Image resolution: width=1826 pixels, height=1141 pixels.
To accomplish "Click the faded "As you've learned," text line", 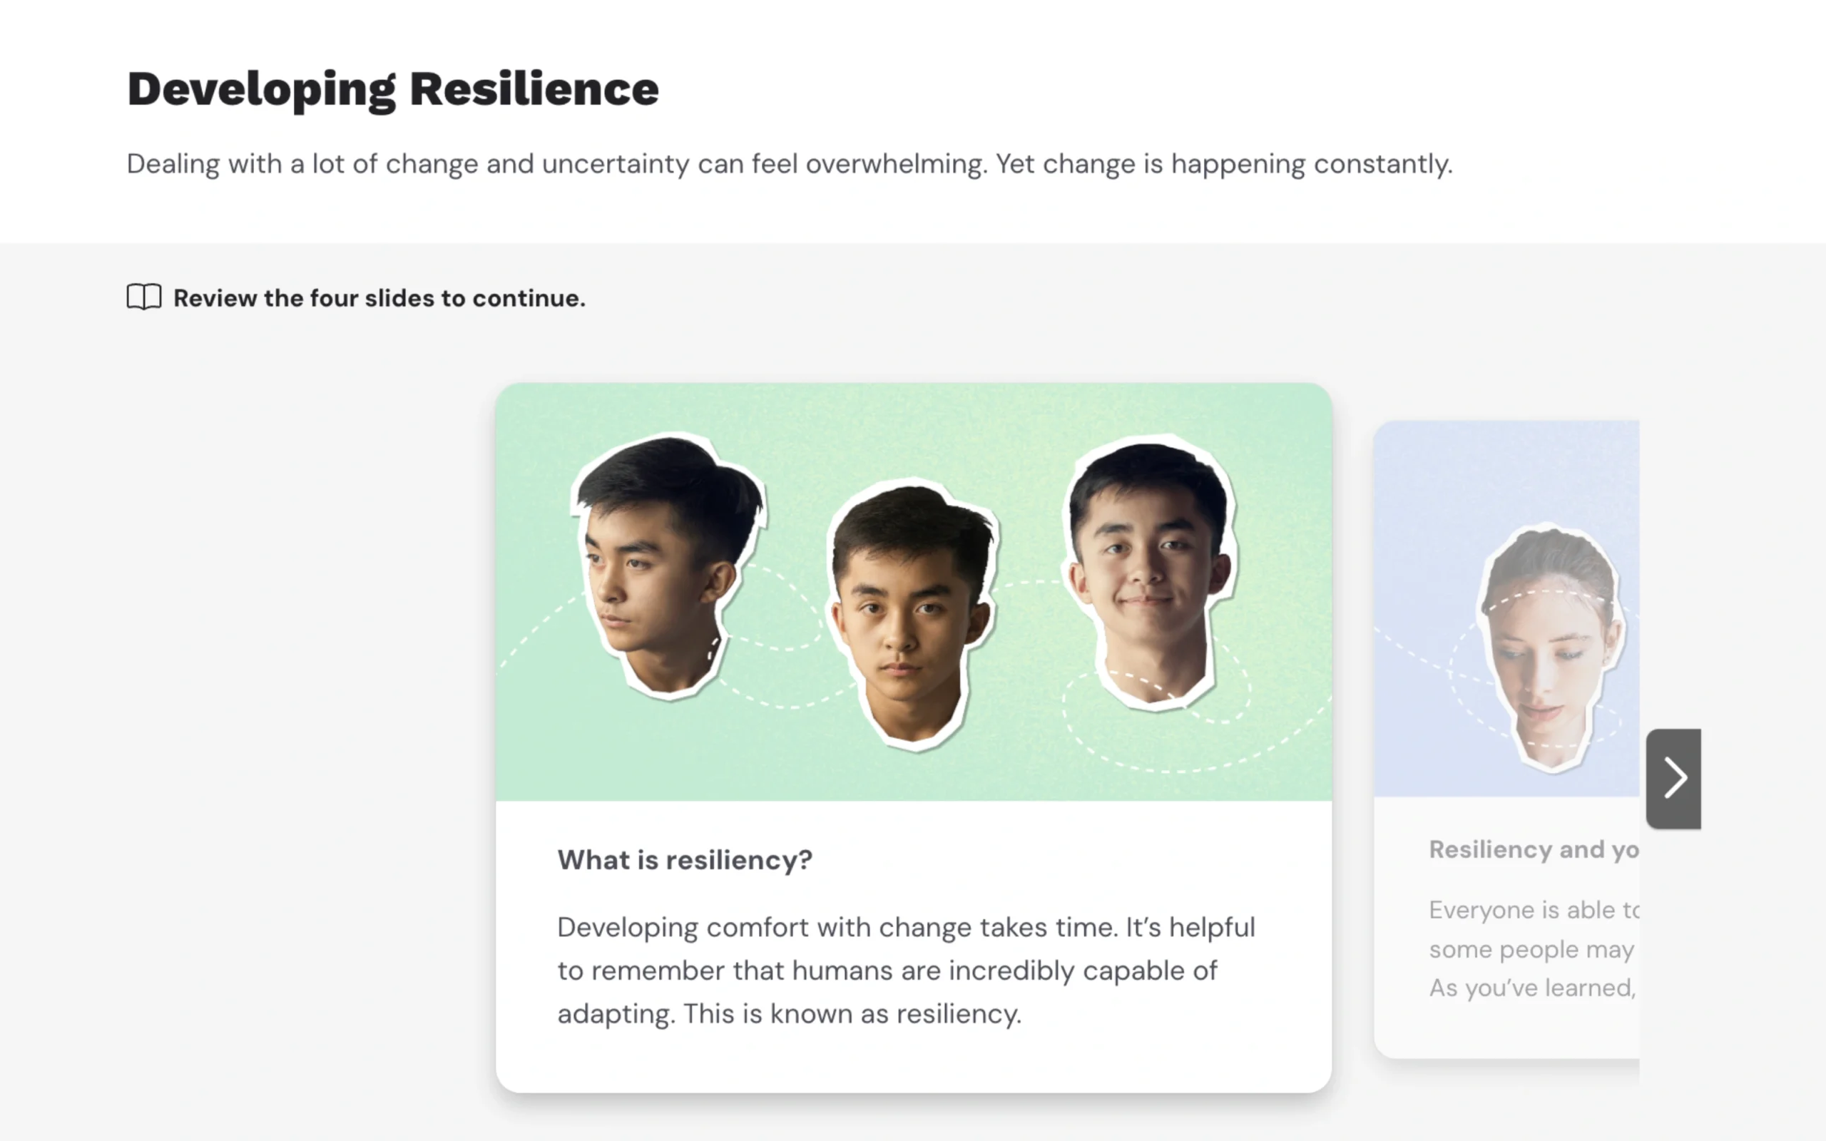I will tap(1531, 988).
